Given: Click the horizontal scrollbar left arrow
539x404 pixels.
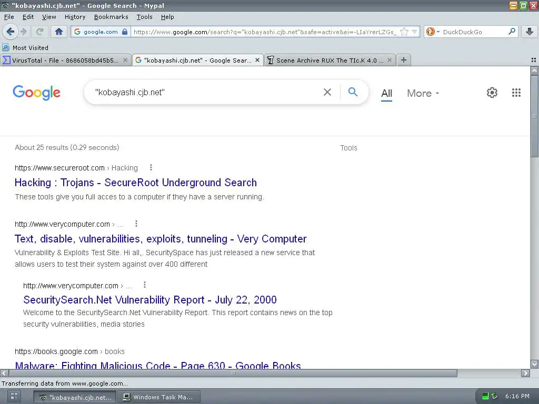Looking at the screenshot, I should 4,373.
